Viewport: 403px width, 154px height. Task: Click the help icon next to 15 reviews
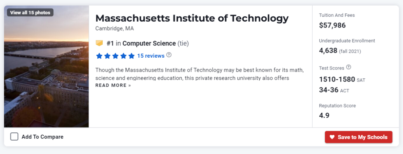click(x=169, y=55)
